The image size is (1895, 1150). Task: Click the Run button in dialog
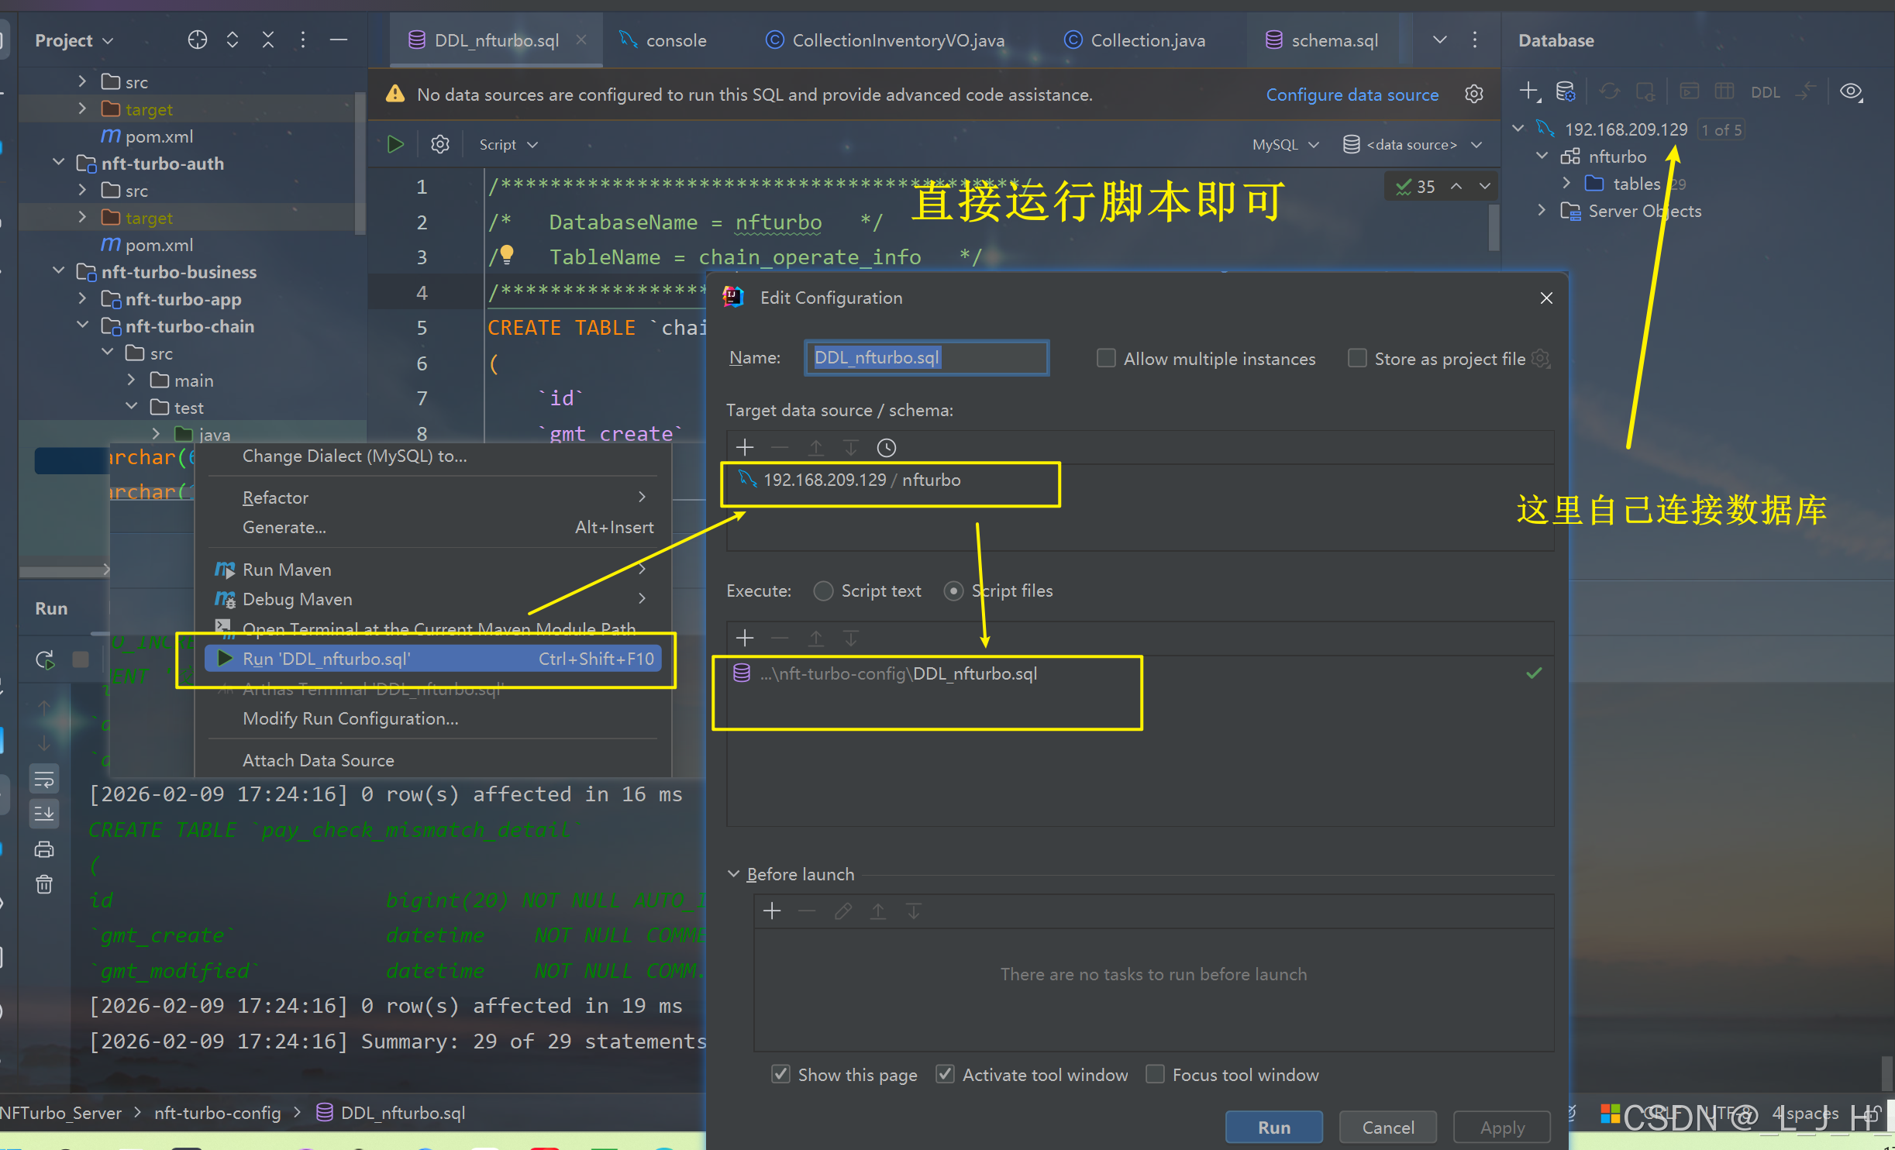click(1273, 1127)
